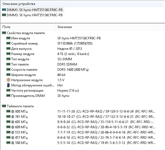The height and width of the screenshot is (150, 165).
Task: Select the 'Тип памяти' field label
Action: tap(20, 64)
